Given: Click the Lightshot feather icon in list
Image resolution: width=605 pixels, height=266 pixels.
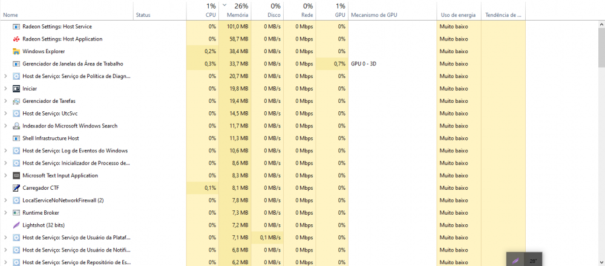Looking at the screenshot, I should (x=16, y=225).
